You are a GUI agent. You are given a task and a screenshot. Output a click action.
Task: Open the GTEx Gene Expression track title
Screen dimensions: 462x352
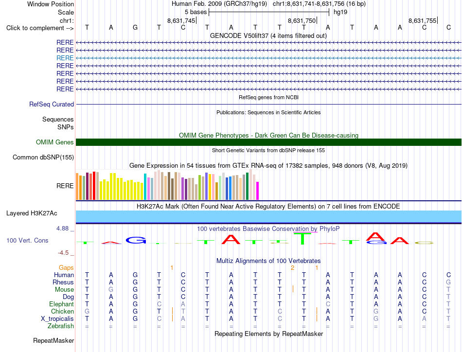point(268,165)
